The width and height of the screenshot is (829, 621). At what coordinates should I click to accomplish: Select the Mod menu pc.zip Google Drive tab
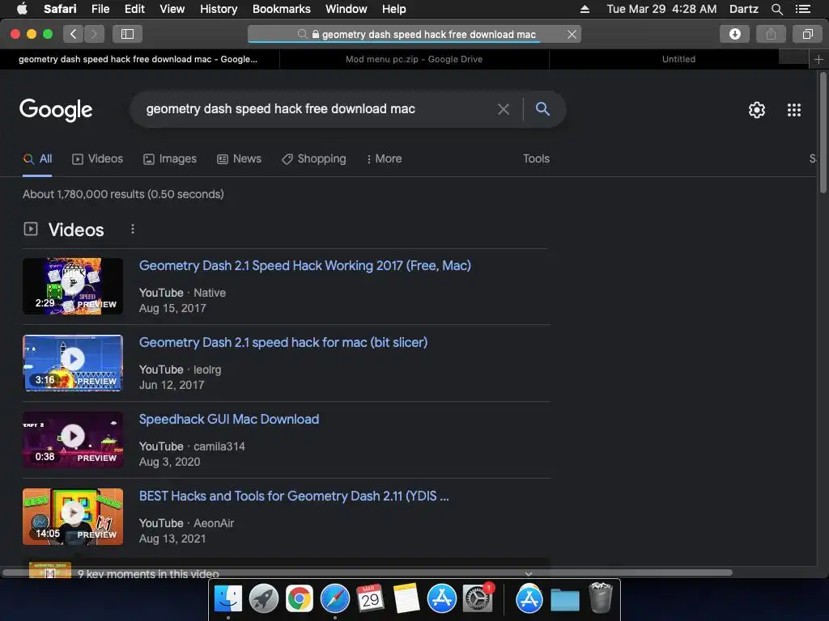coord(414,59)
